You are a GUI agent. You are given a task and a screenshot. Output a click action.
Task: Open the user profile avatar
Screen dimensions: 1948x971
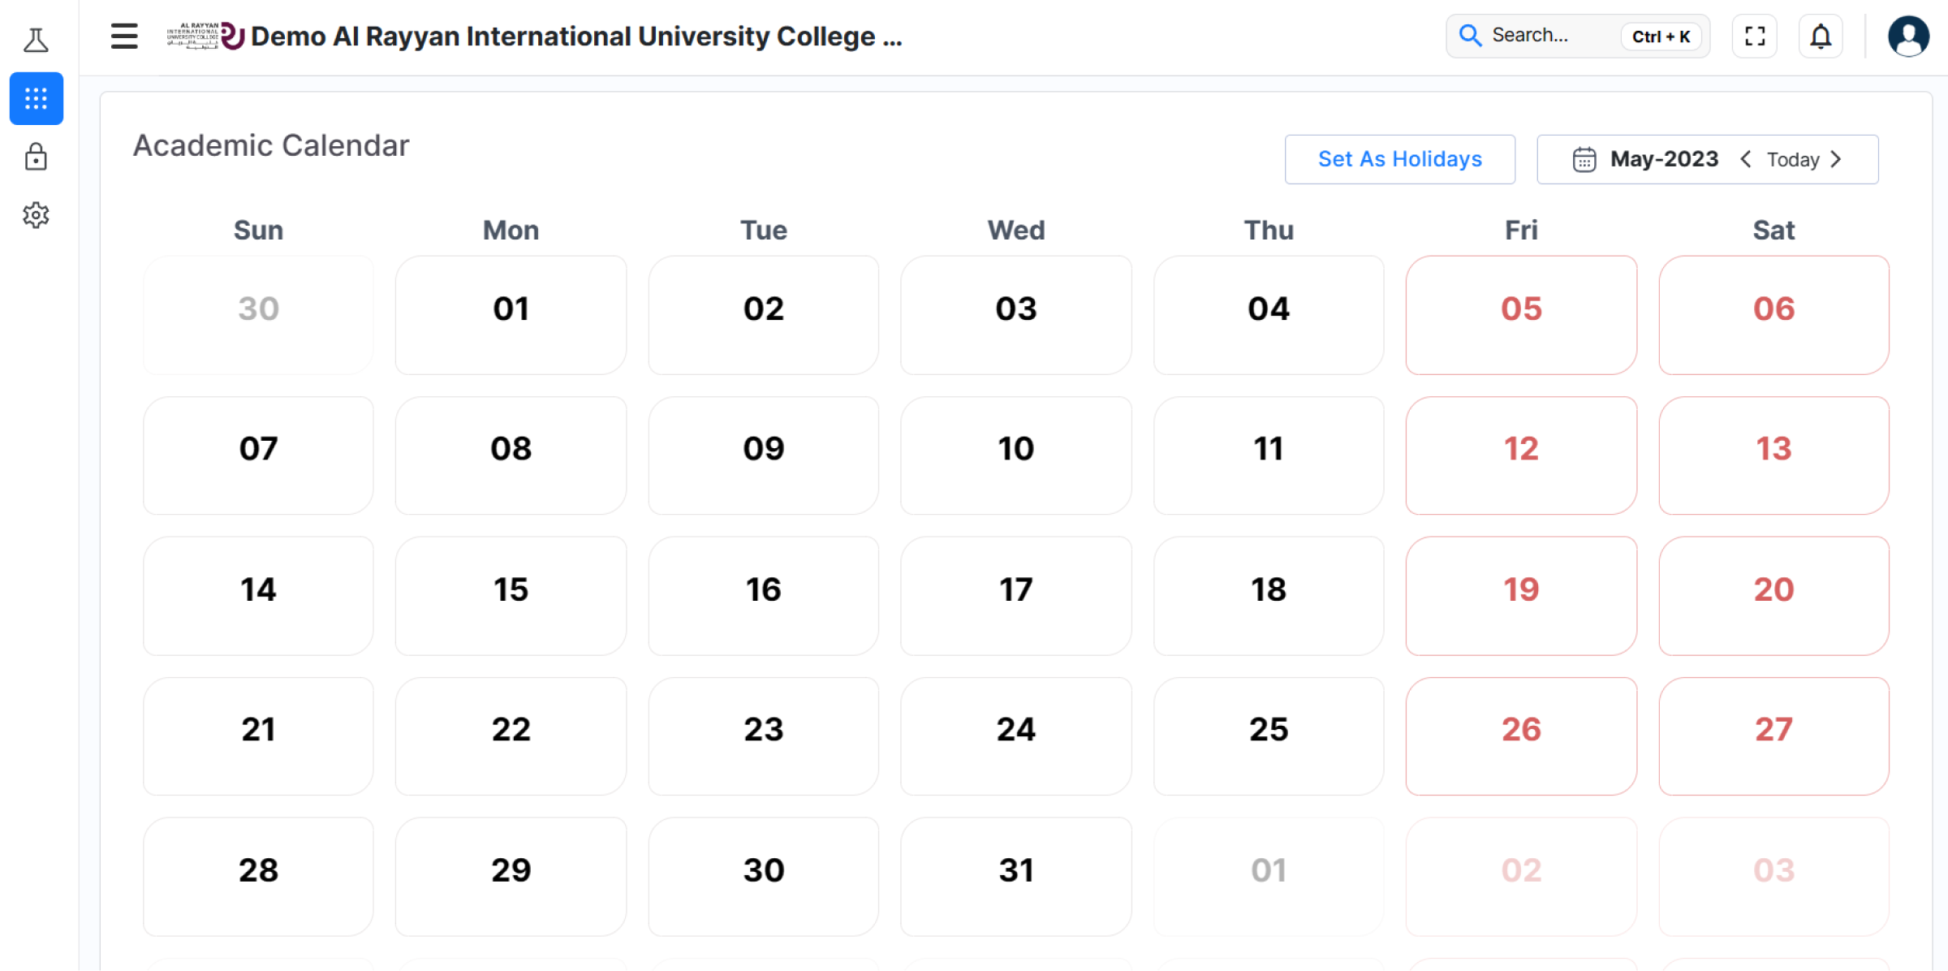(x=1908, y=37)
